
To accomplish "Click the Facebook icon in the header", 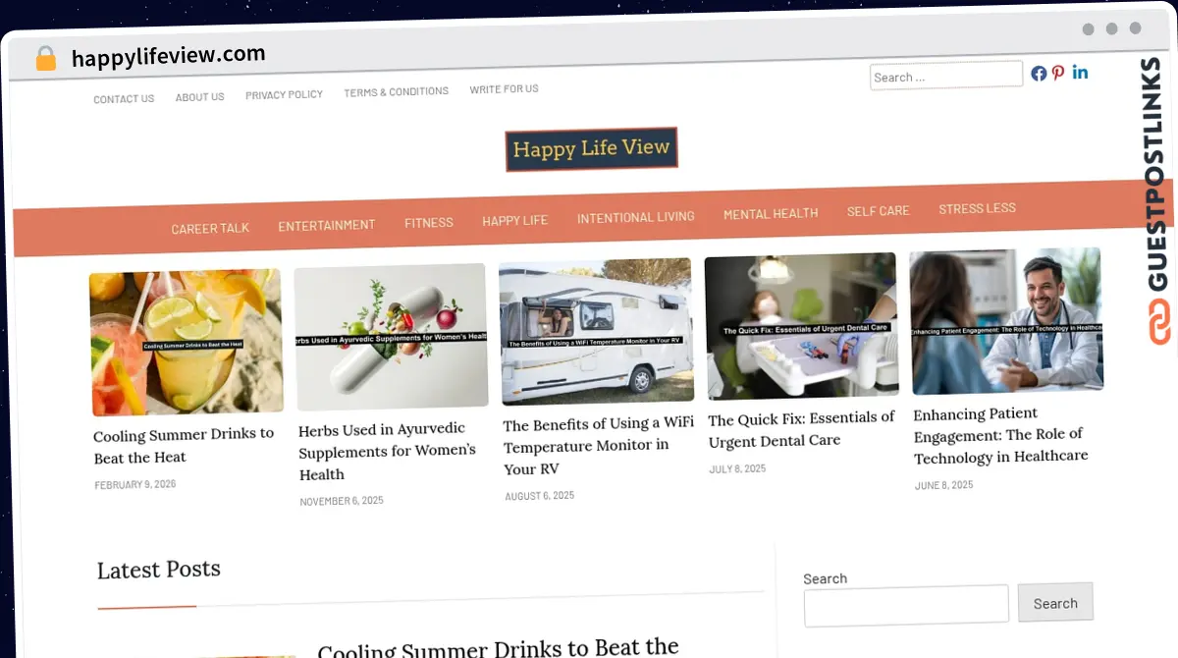I will coord(1038,73).
